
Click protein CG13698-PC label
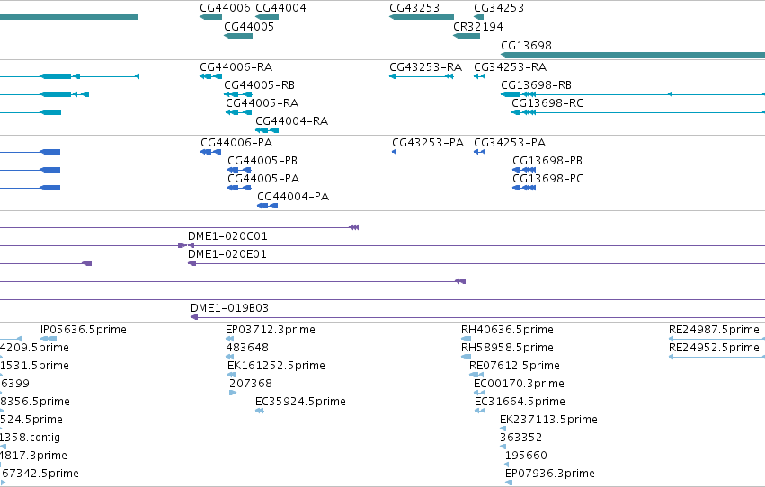coord(547,179)
